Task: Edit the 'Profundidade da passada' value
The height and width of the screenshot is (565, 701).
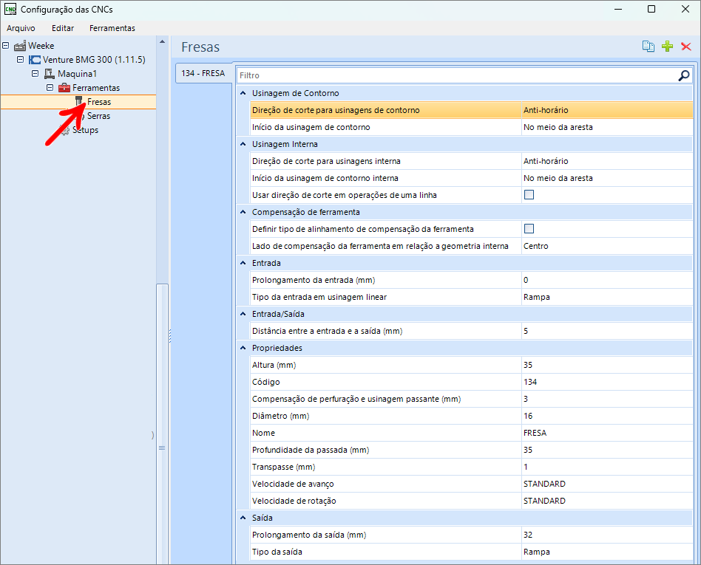Action: point(606,450)
